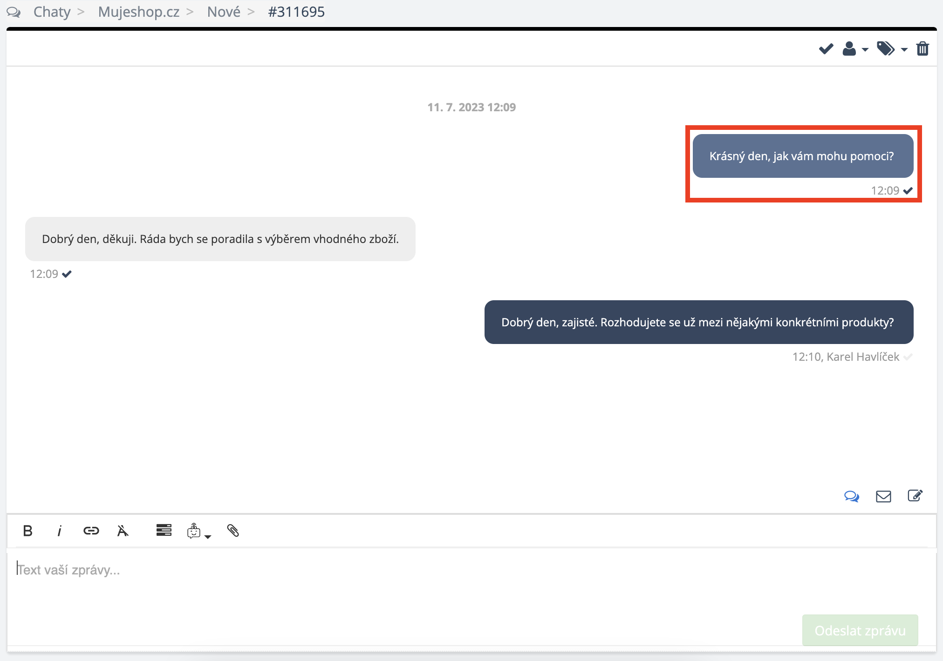Image resolution: width=943 pixels, height=661 pixels.
Task: Switch reply mode to email
Action: click(883, 496)
